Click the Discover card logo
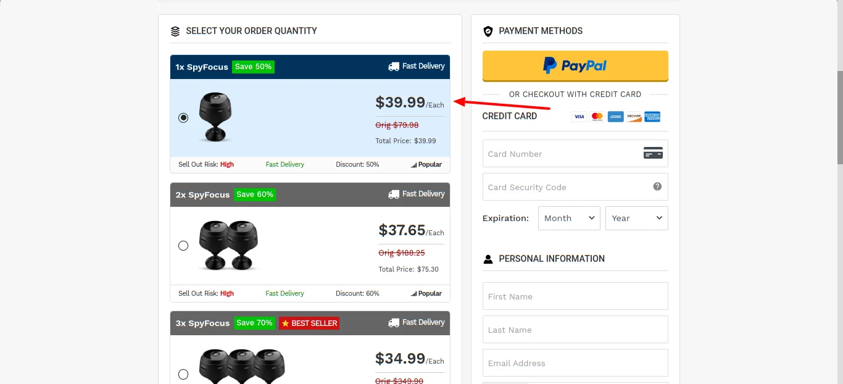The width and height of the screenshot is (843, 384). (634, 117)
